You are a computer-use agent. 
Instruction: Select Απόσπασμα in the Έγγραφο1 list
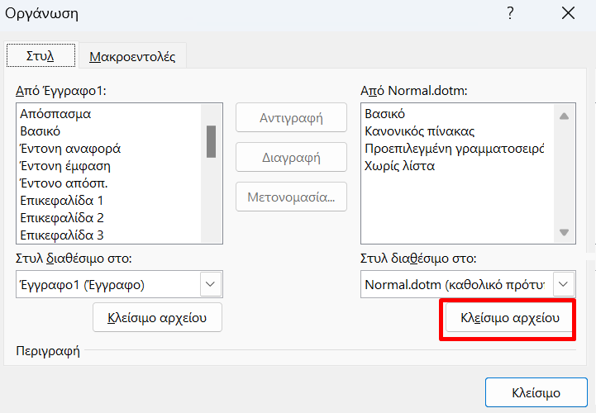[55, 114]
